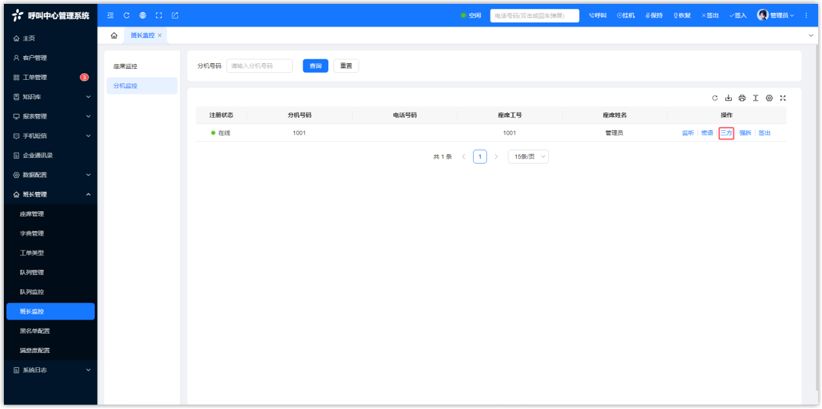The height and width of the screenshot is (409, 822).
Task: Toggle fullscreen from the top header icon
Action: point(159,15)
